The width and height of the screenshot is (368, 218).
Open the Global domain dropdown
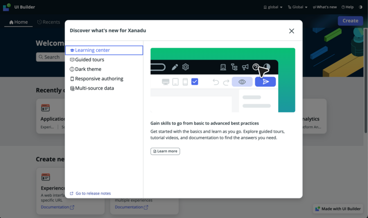298,7
